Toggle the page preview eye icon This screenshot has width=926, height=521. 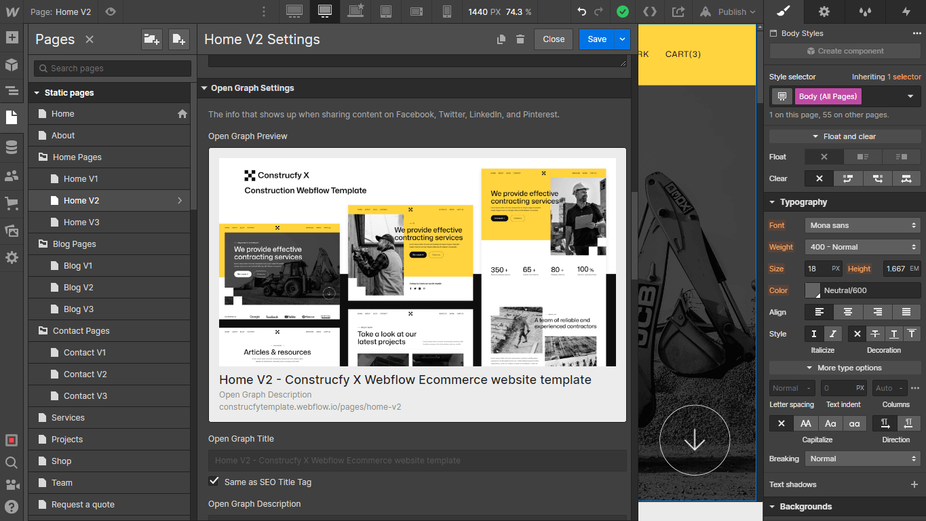click(x=110, y=12)
